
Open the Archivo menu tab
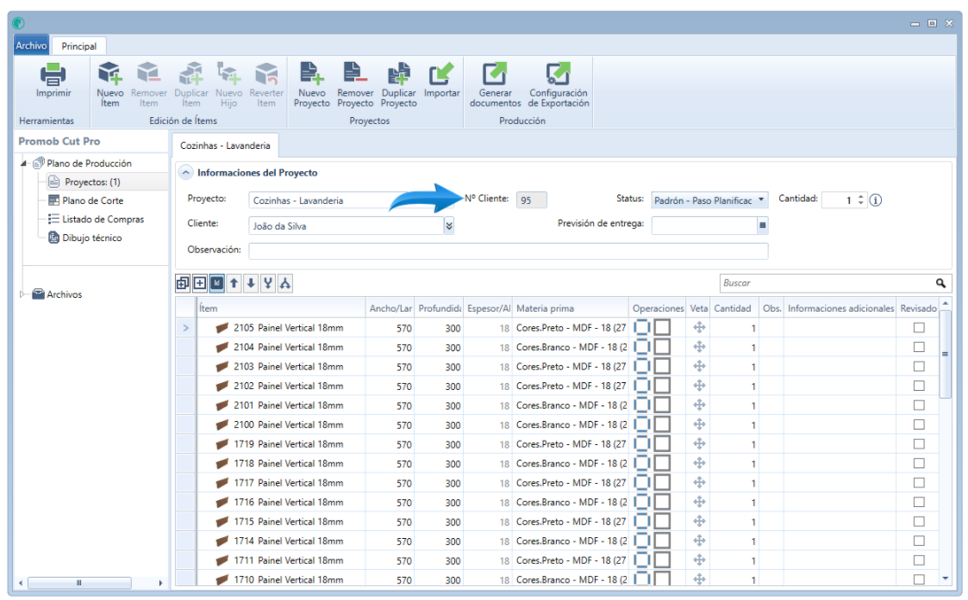(31, 46)
